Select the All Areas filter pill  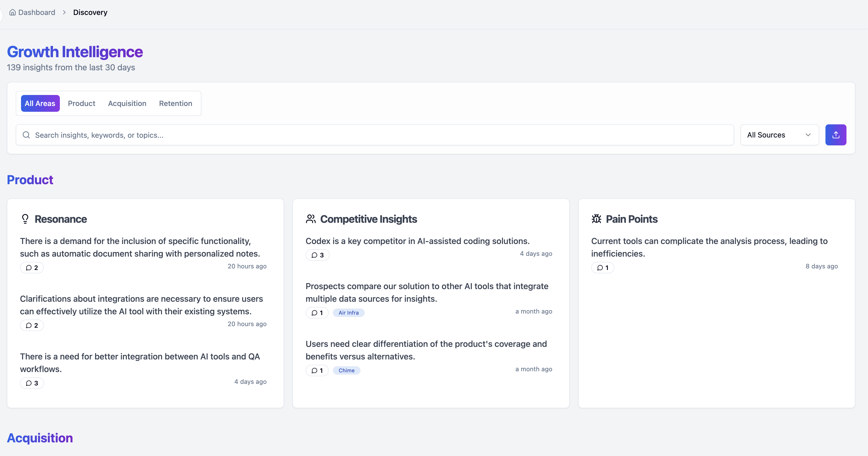point(40,103)
